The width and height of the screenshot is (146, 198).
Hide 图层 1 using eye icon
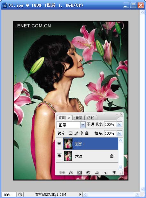(59, 144)
